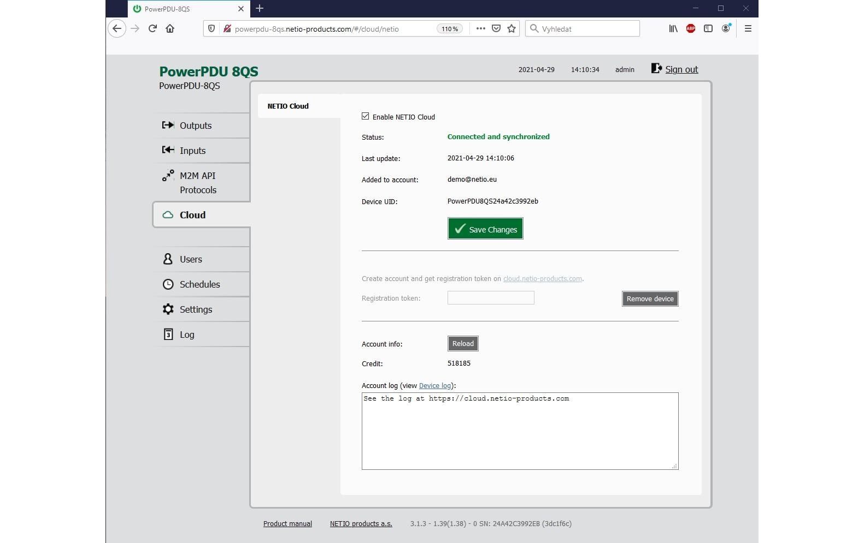Click the Last update value 2021-04-29 14:10:06
The height and width of the screenshot is (543, 864).
coord(481,158)
